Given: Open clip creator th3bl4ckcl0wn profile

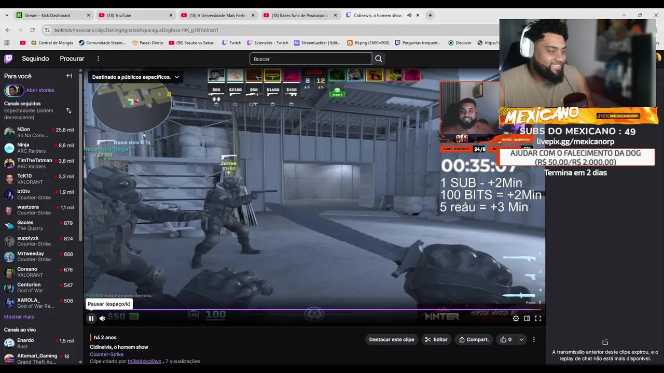Looking at the screenshot, I should (x=144, y=361).
